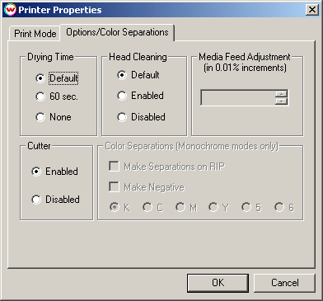Select the Options/Color Separations tab
The image size is (323, 301).
117,32
